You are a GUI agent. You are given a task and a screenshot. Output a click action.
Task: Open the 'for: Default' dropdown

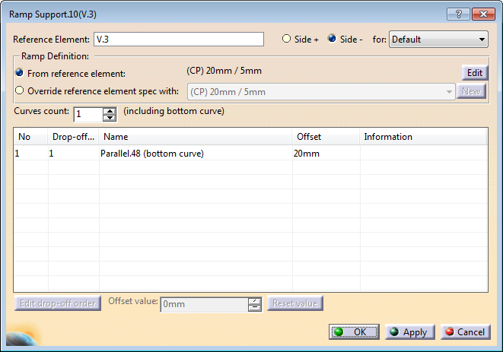[x=438, y=40]
